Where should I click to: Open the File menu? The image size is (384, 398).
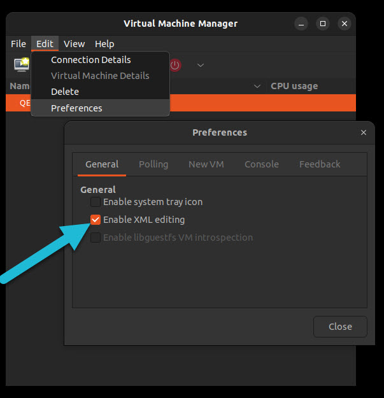pyautogui.click(x=18, y=44)
